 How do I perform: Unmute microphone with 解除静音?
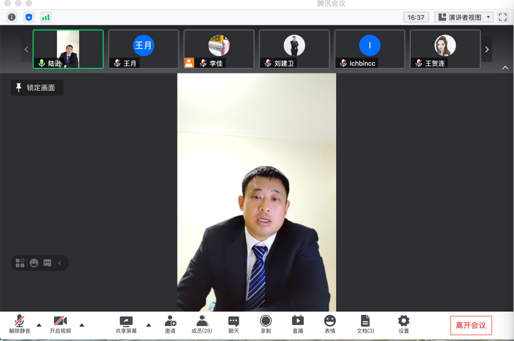pyautogui.click(x=20, y=324)
